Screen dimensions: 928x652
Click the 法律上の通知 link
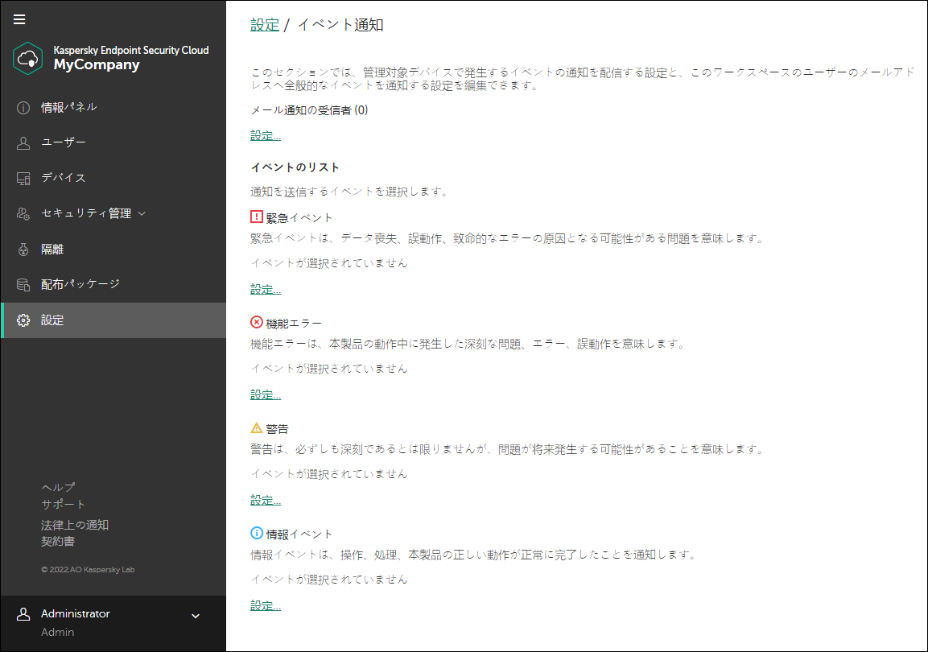click(75, 523)
